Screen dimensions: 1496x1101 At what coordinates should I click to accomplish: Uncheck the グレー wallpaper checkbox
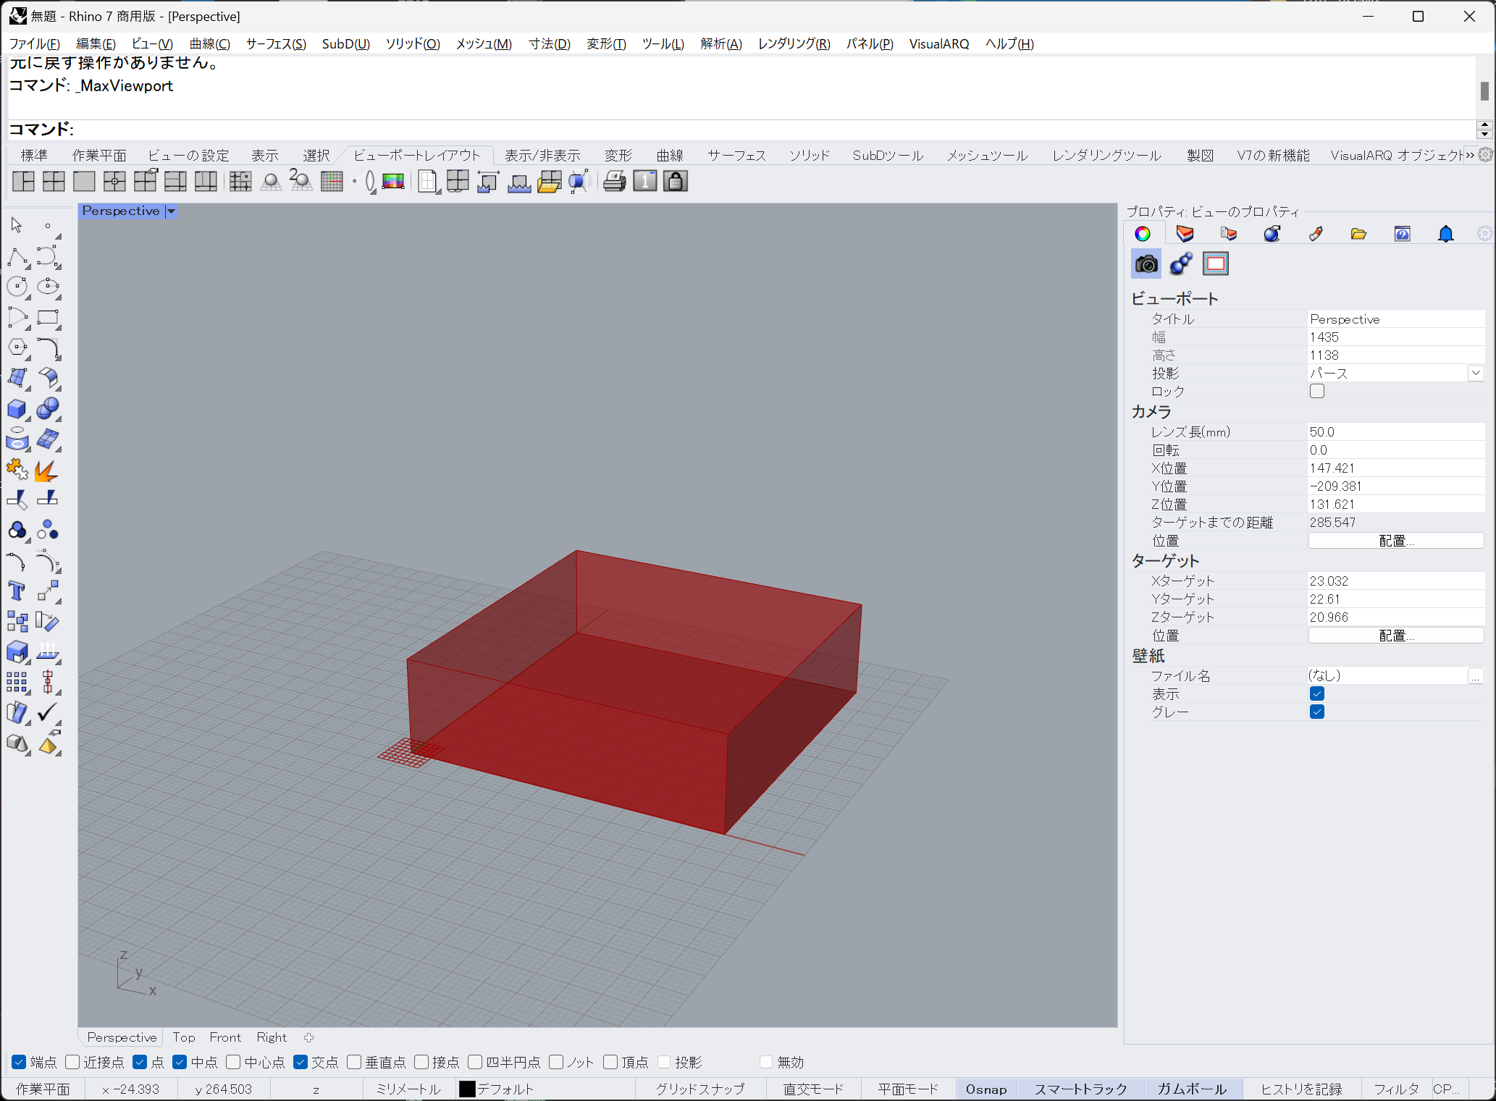point(1316,712)
